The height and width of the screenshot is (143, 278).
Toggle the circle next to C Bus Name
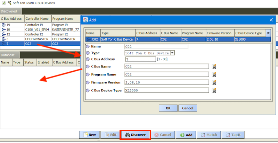click(x=88, y=66)
